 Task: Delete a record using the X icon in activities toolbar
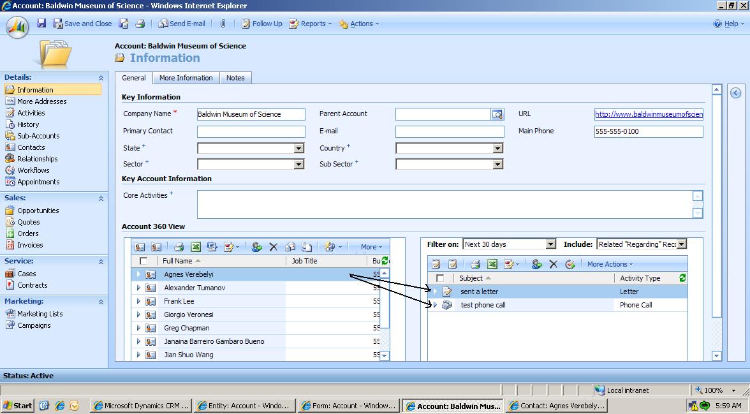553,264
